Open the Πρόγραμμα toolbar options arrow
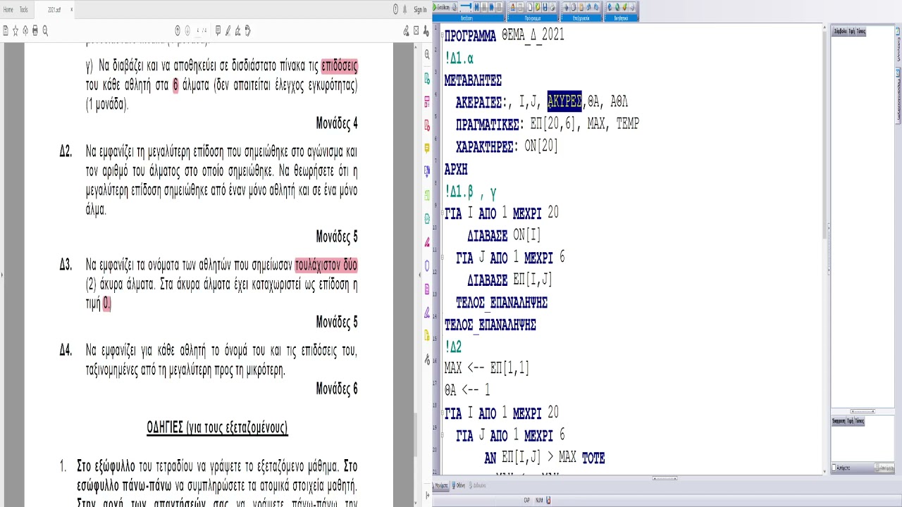 (x=559, y=19)
